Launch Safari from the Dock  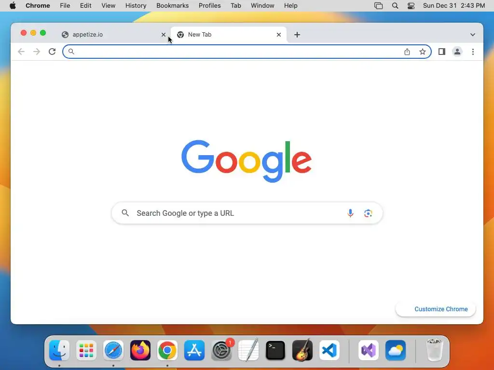pyautogui.click(x=113, y=350)
